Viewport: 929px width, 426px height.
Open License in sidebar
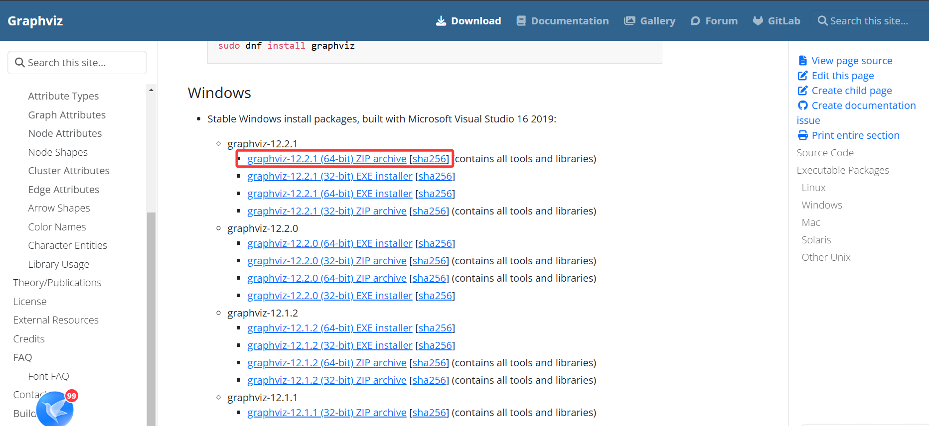[x=30, y=302]
